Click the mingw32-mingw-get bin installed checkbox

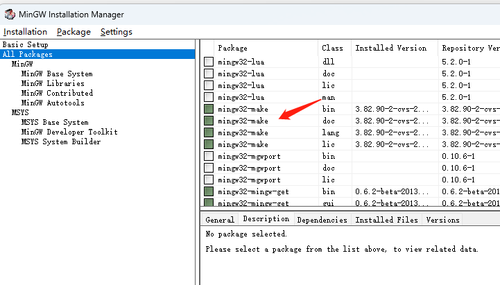coord(209,191)
